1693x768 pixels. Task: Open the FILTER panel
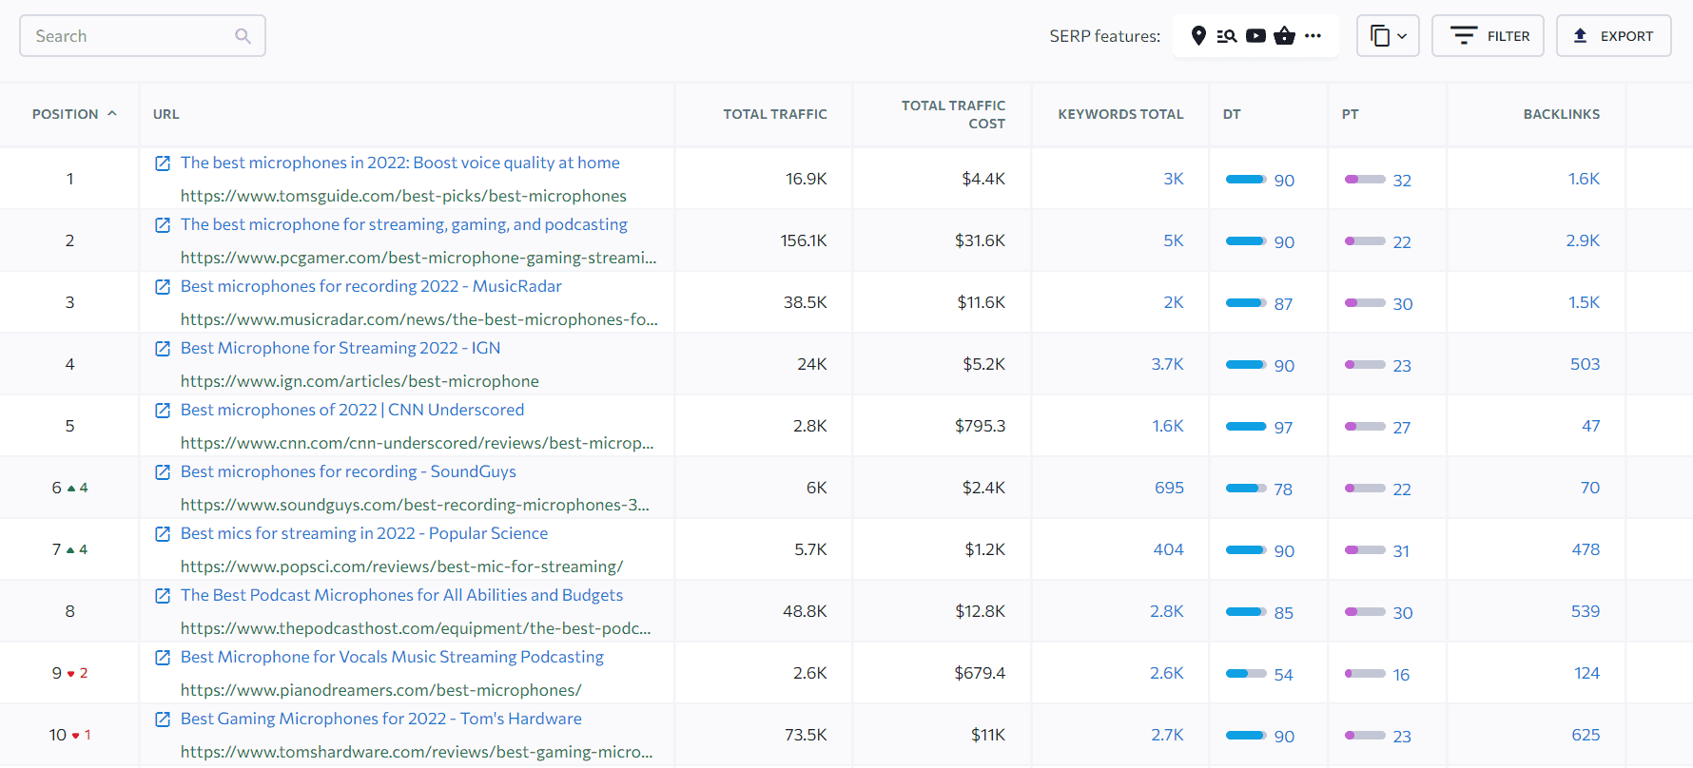(1488, 36)
